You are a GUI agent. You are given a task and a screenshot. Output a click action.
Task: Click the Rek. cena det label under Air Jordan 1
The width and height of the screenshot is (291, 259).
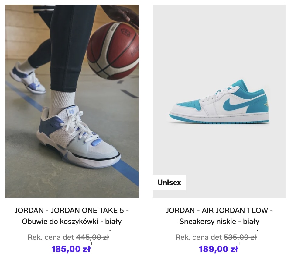click(199, 237)
